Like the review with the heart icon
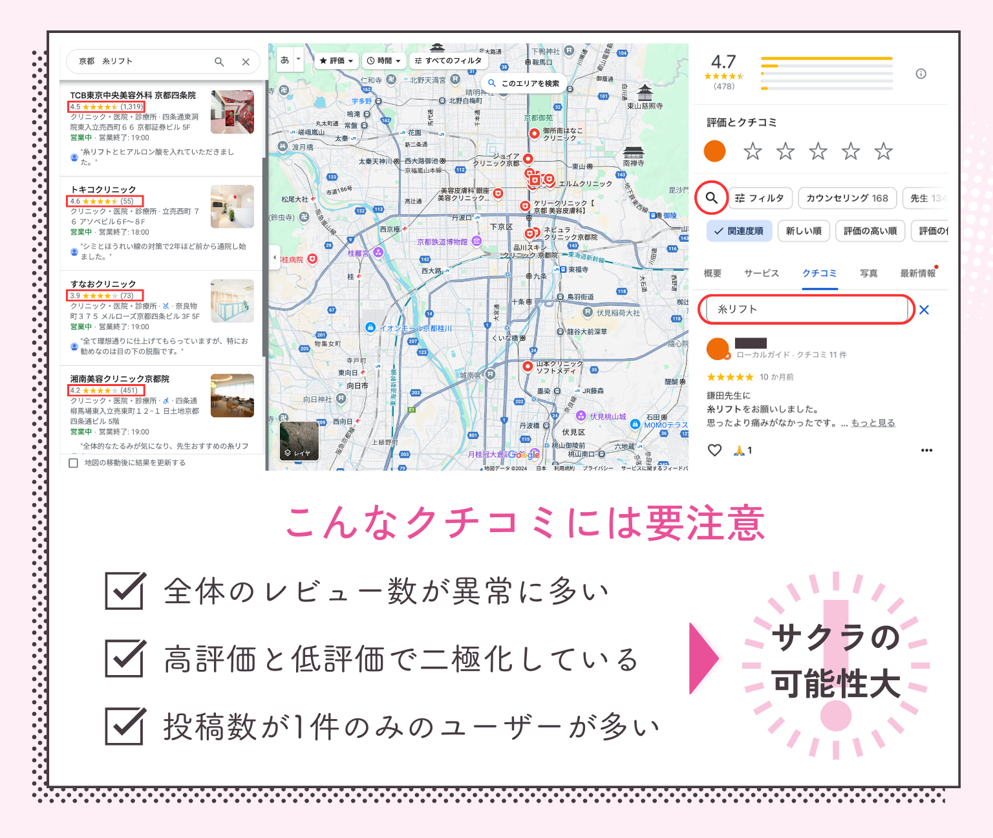The width and height of the screenshot is (993, 838). (x=714, y=450)
